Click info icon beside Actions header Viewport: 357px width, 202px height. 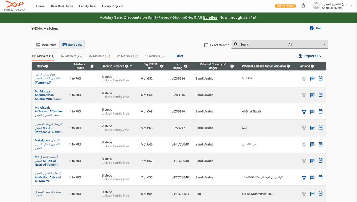click(x=312, y=66)
